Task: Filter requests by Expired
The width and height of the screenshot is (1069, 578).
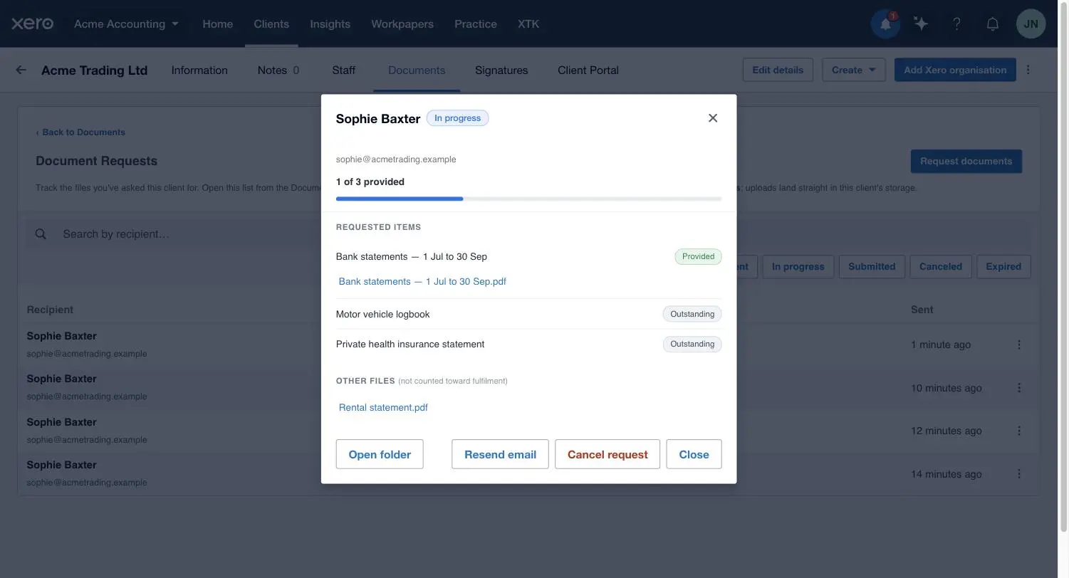Action: 1003,267
